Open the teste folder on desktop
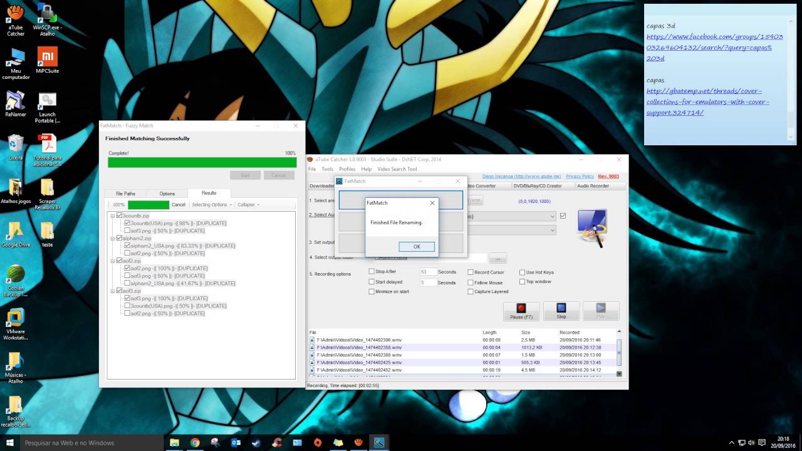This screenshot has width=802, height=451. pyautogui.click(x=47, y=234)
